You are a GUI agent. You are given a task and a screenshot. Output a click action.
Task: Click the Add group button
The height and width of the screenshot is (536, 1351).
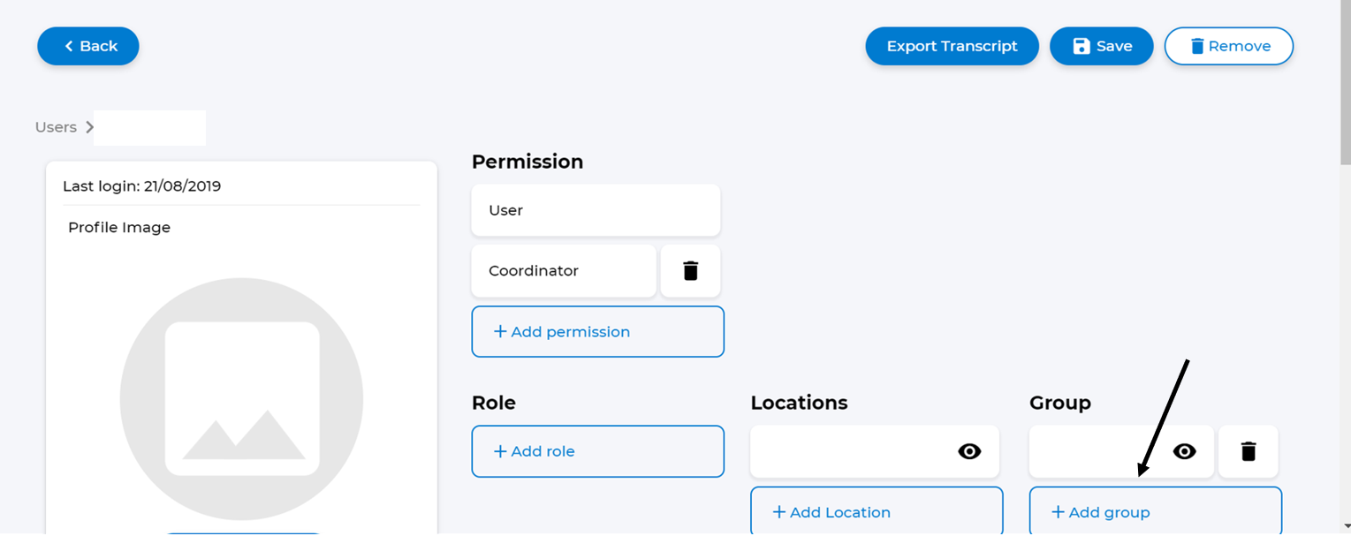click(x=1155, y=512)
